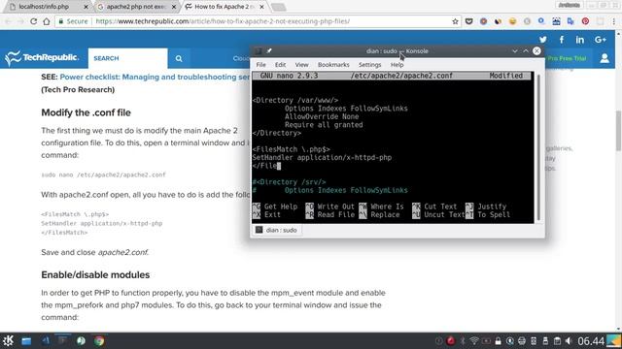Open Konsole Edit menu

(x=280, y=65)
